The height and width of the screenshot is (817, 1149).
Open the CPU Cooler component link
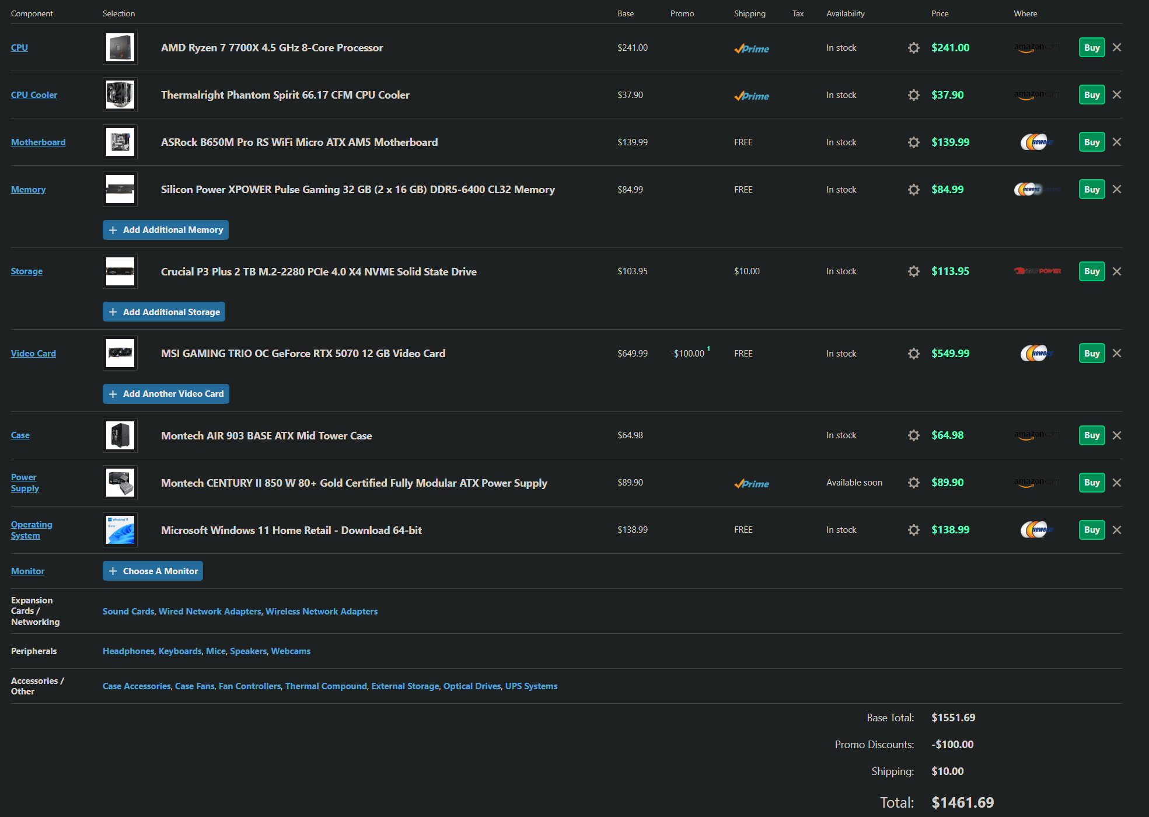(x=34, y=95)
